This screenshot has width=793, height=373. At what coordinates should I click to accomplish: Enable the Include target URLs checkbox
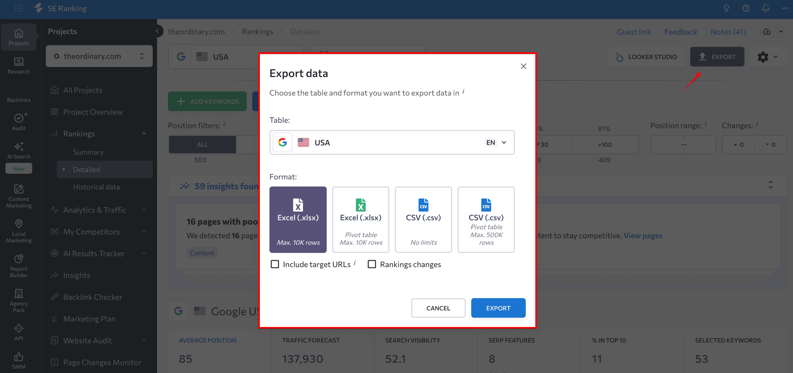click(x=275, y=264)
